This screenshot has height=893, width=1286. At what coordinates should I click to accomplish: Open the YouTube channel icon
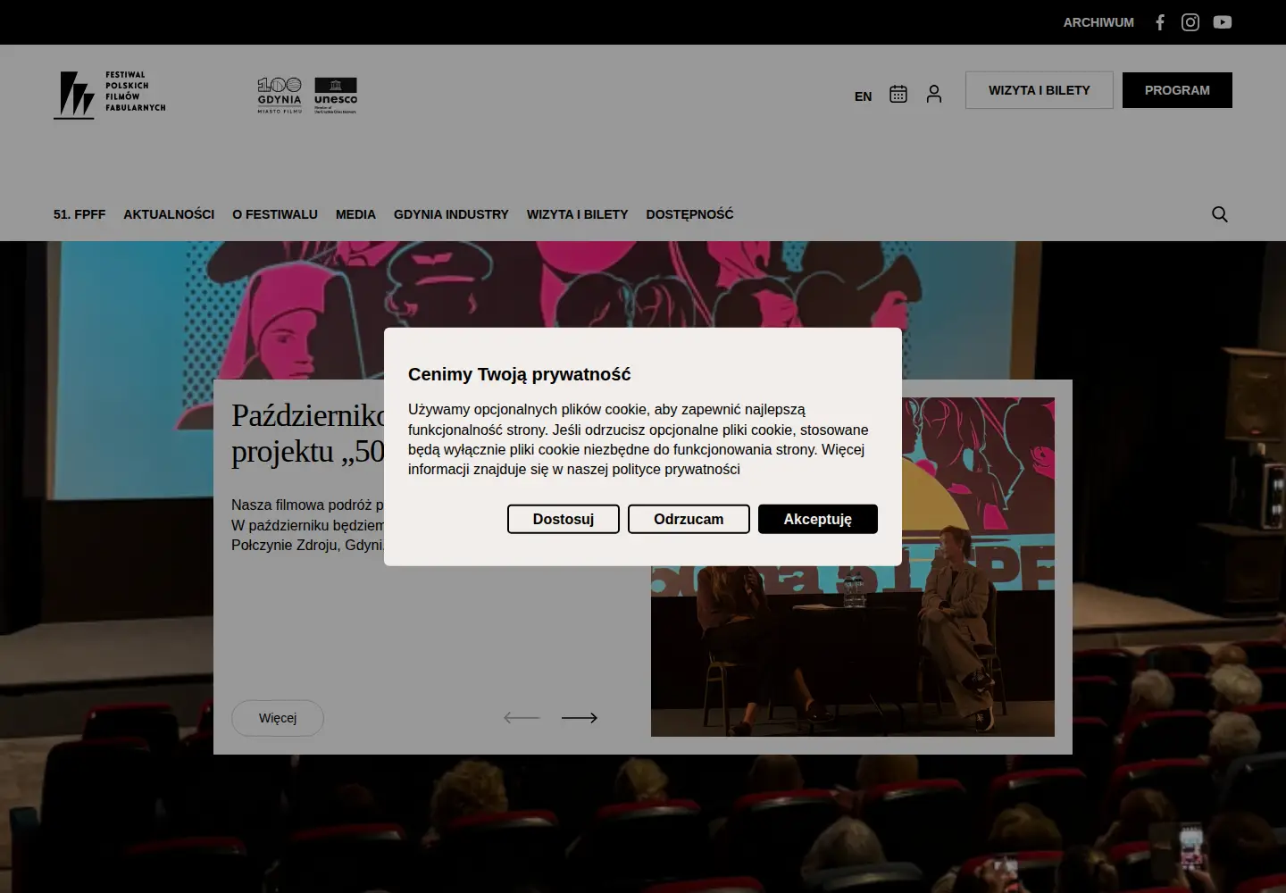coord(1223,22)
